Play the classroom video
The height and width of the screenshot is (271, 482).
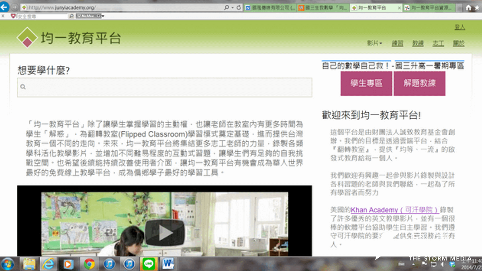click(x=164, y=232)
